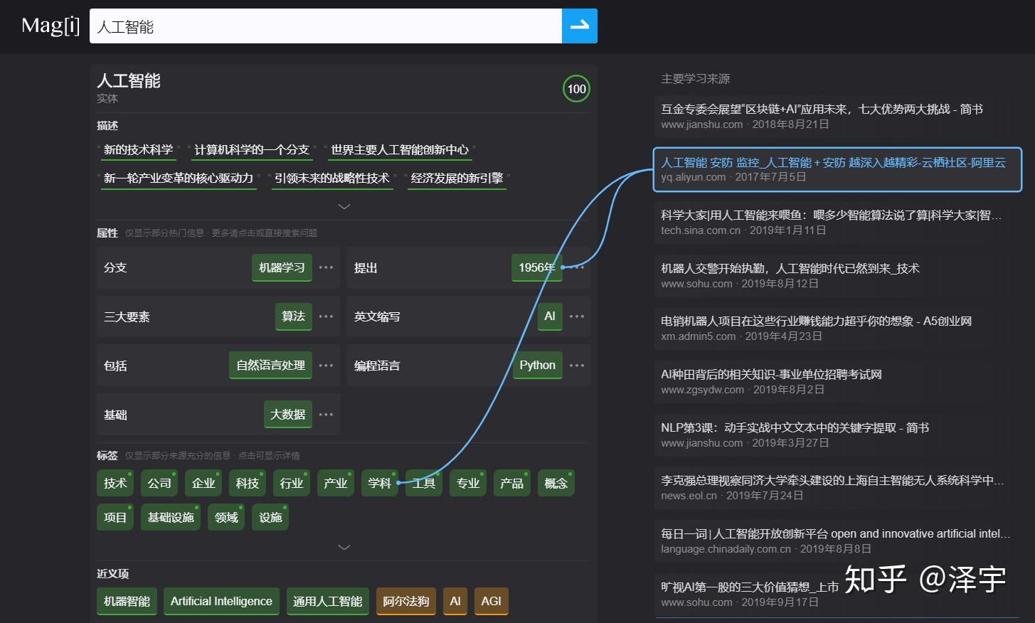This screenshot has height=623, width=1035.
Task: Click the 专业 tag
Action: [x=468, y=484]
